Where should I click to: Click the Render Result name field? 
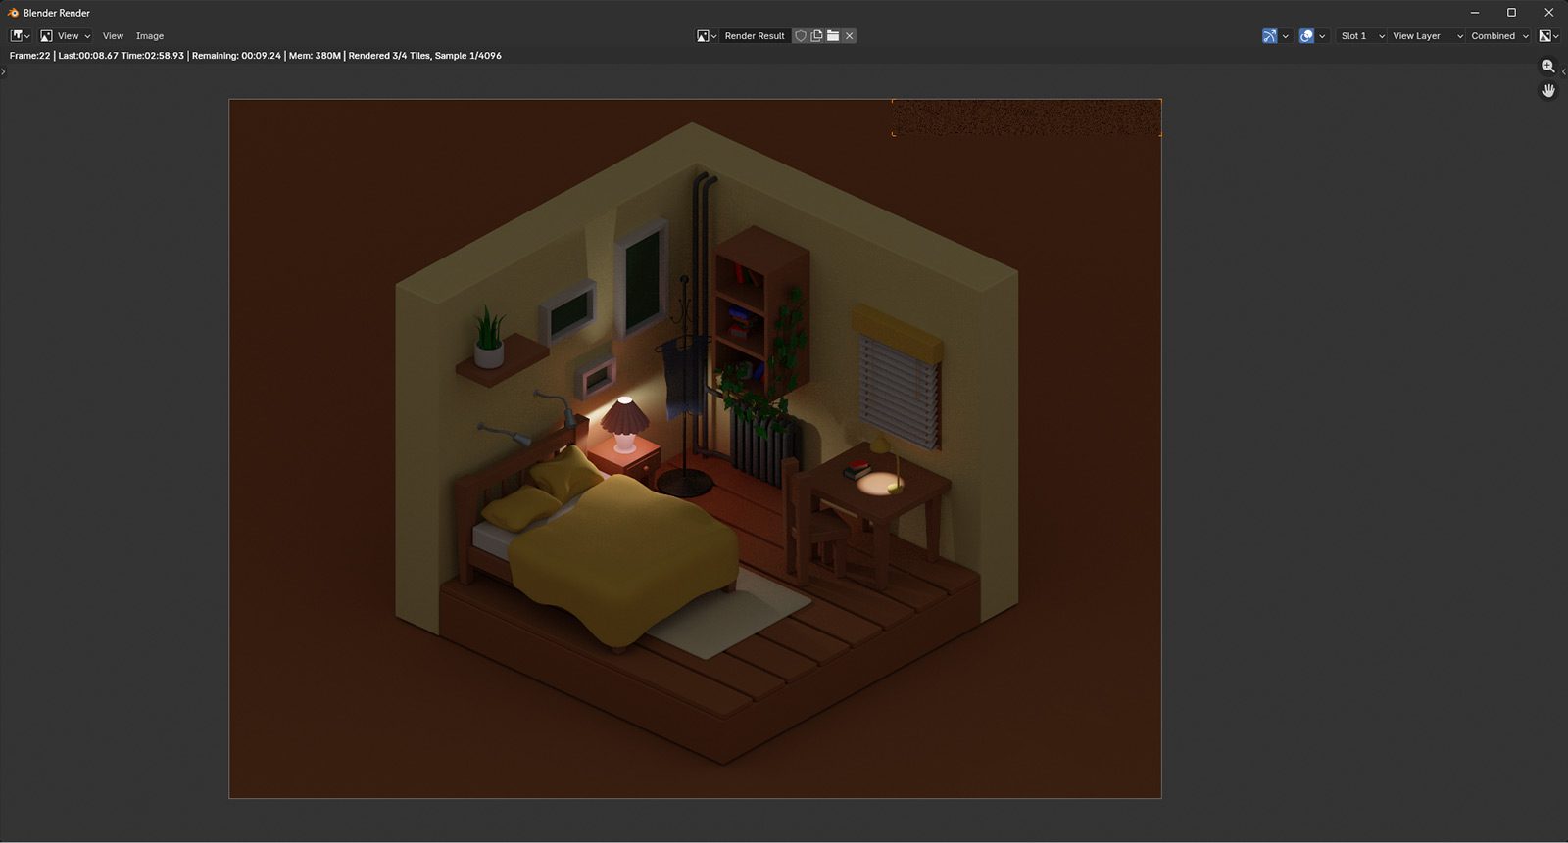point(755,36)
